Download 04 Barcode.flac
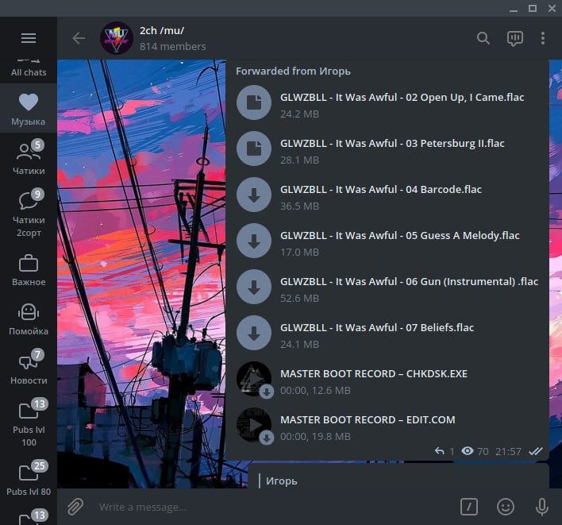562x525 pixels. (x=254, y=195)
